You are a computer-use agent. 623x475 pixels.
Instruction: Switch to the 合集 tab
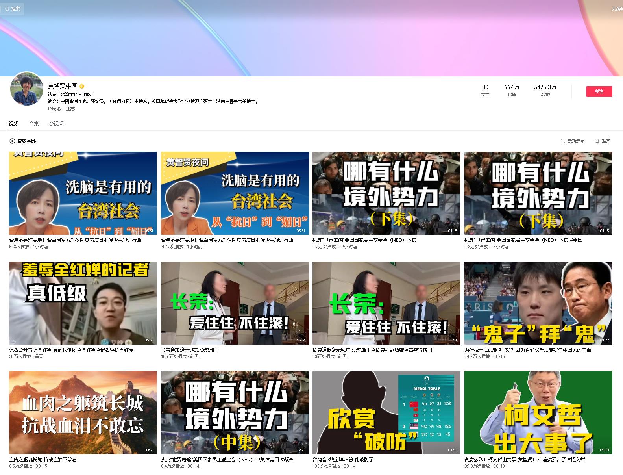(34, 123)
